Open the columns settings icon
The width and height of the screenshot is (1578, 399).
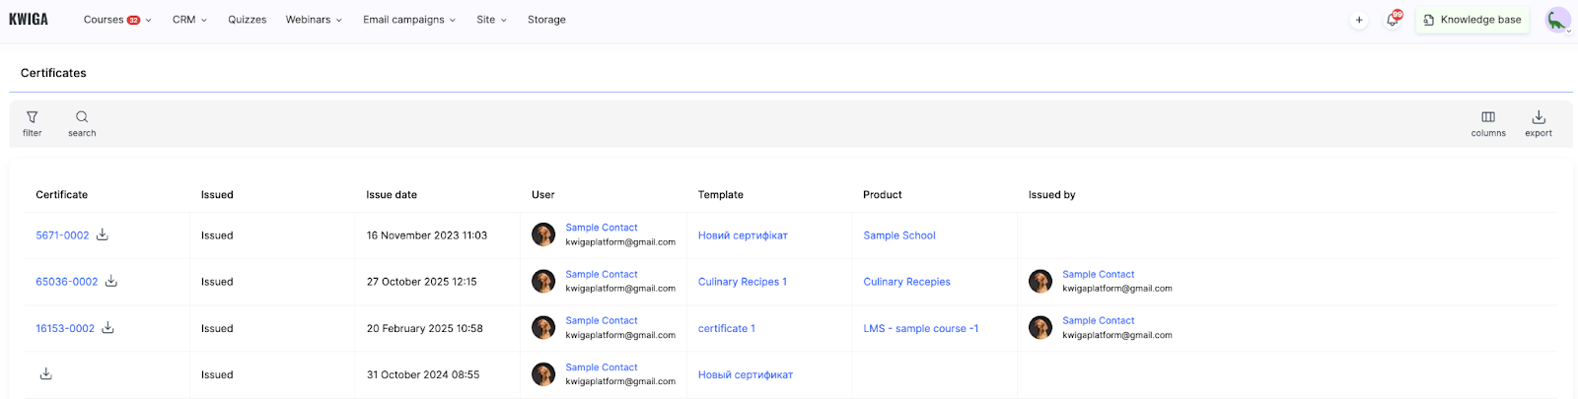point(1488,118)
